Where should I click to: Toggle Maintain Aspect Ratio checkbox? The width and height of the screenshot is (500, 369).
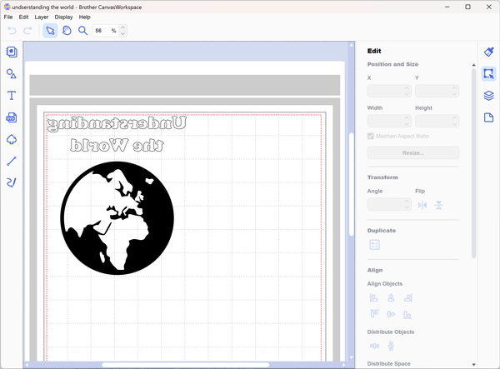click(371, 136)
